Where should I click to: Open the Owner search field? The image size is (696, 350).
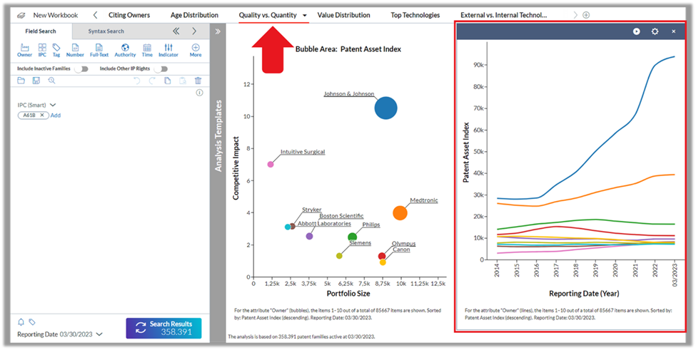24,50
